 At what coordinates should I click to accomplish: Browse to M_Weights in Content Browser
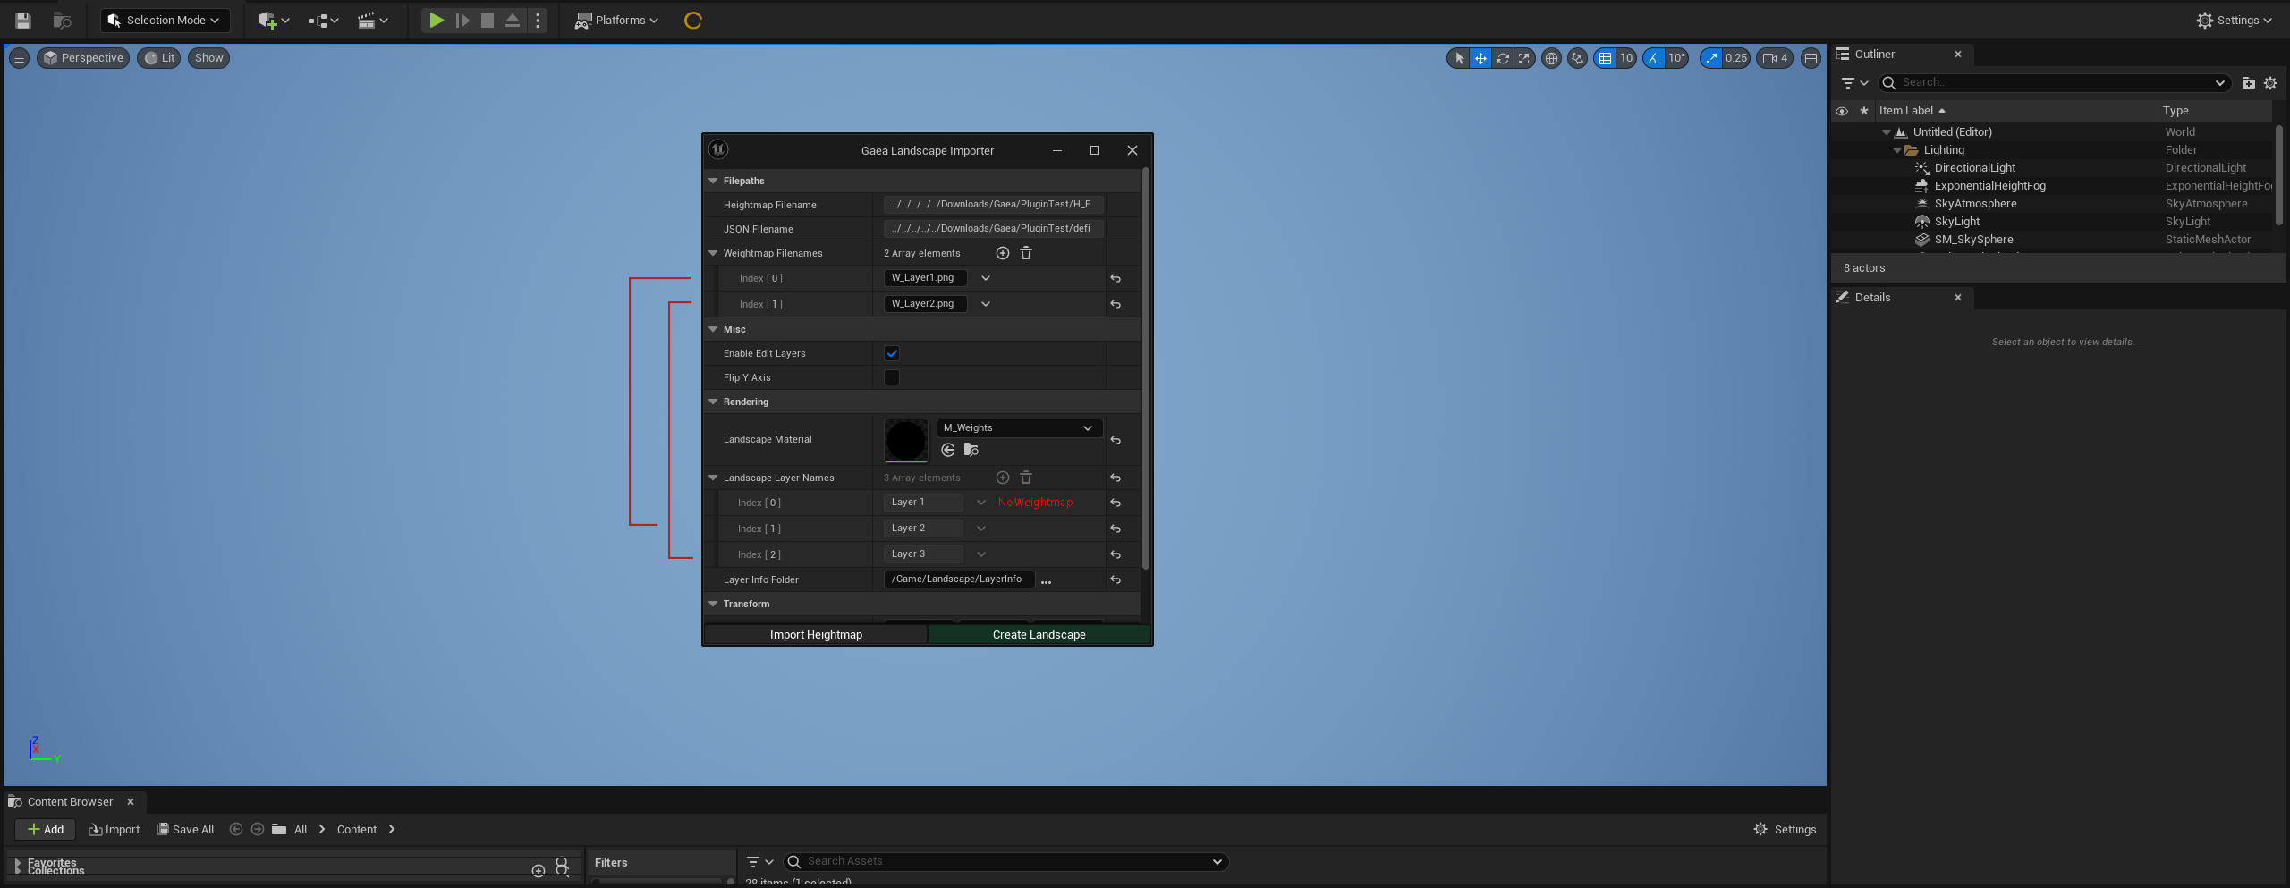tap(971, 450)
